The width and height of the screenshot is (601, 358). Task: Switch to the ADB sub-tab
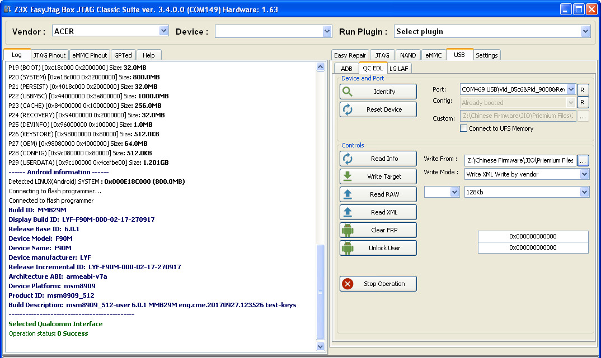point(346,69)
